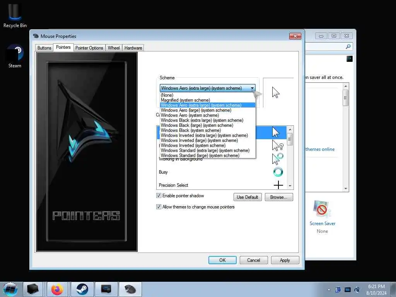Choose Windows Black (extra large) scheme
The width and height of the screenshot is (396, 297).
[x=208, y=121]
